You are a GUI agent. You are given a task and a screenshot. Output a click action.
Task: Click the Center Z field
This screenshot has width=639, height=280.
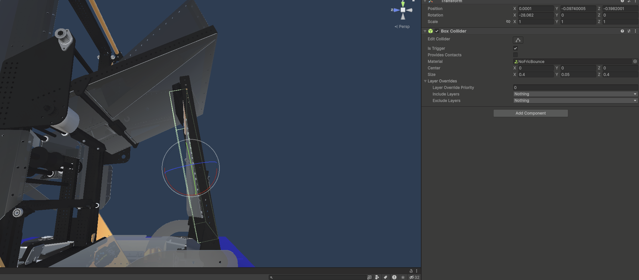pos(620,68)
